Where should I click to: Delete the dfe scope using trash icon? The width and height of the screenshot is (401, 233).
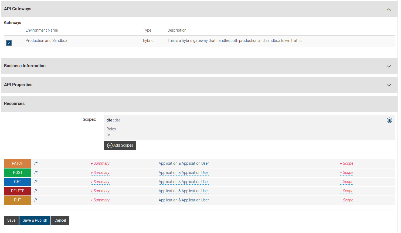tap(389, 120)
